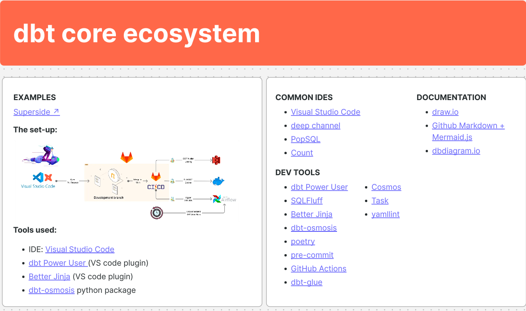This screenshot has width=526, height=311.
Task: Open the deep channel link
Action: click(315, 126)
